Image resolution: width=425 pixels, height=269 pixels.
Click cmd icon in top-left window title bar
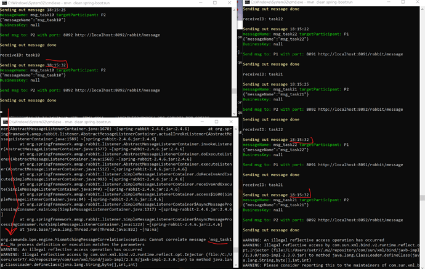[4, 3]
